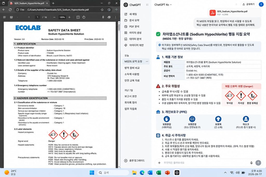
Task: Rotate the PDF using the rotate icon
Action: point(84,17)
